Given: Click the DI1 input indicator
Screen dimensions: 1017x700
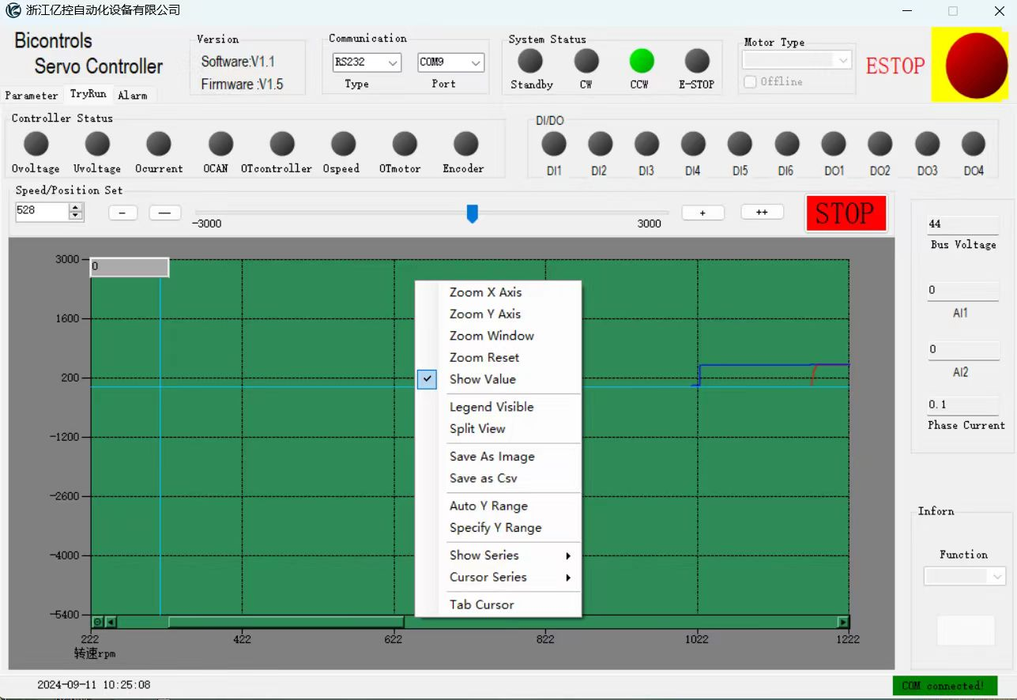Looking at the screenshot, I should [553, 144].
